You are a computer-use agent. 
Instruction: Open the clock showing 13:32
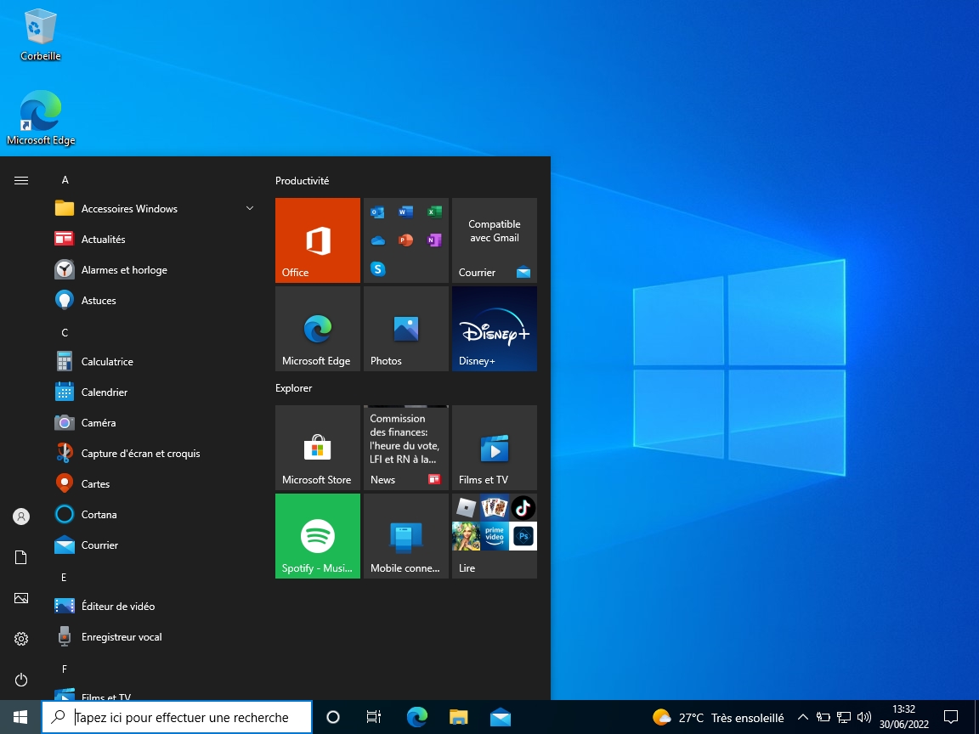904,717
